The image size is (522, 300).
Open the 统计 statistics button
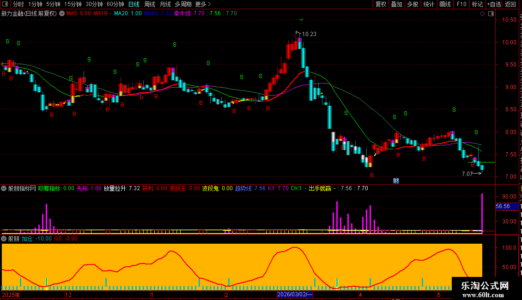click(429, 4)
